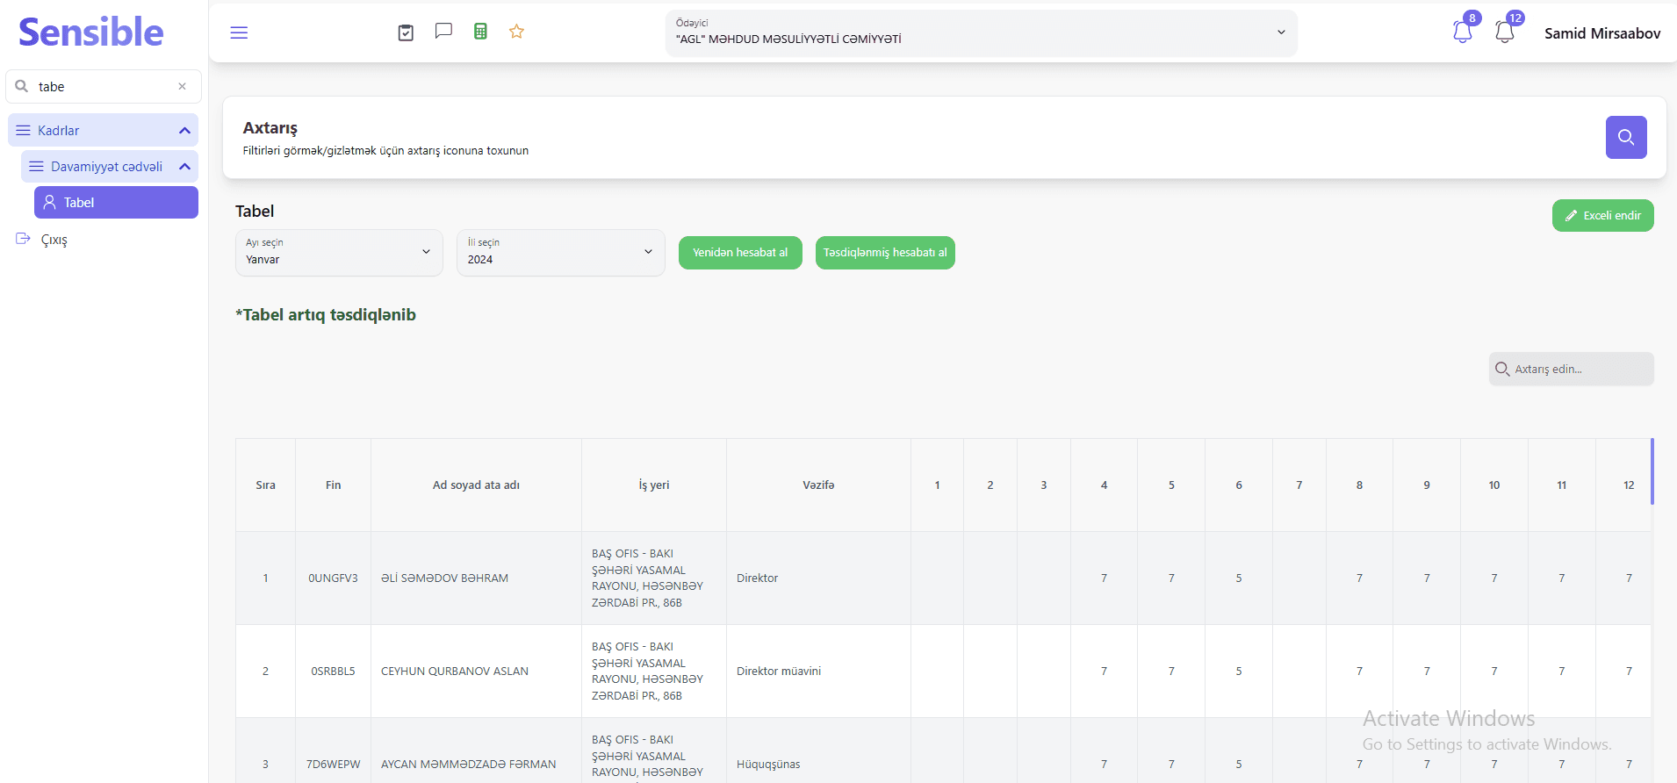Select the ƏLİ SƏMƏDOV BƏHRAM name cell
The width and height of the screenshot is (1677, 783).
pos(476,578)
